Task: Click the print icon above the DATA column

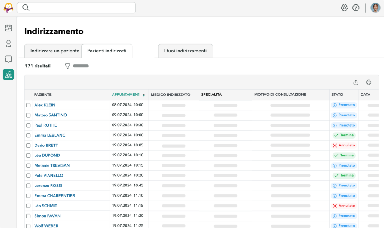Action: pyautogui.click(x=368, y=82)
